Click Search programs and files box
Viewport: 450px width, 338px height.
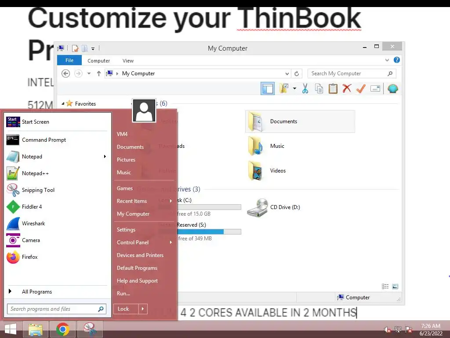[57, 309]
